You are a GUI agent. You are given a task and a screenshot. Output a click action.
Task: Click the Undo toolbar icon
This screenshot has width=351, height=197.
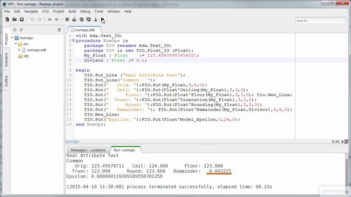pyautogui.click(x=32, y=20)
